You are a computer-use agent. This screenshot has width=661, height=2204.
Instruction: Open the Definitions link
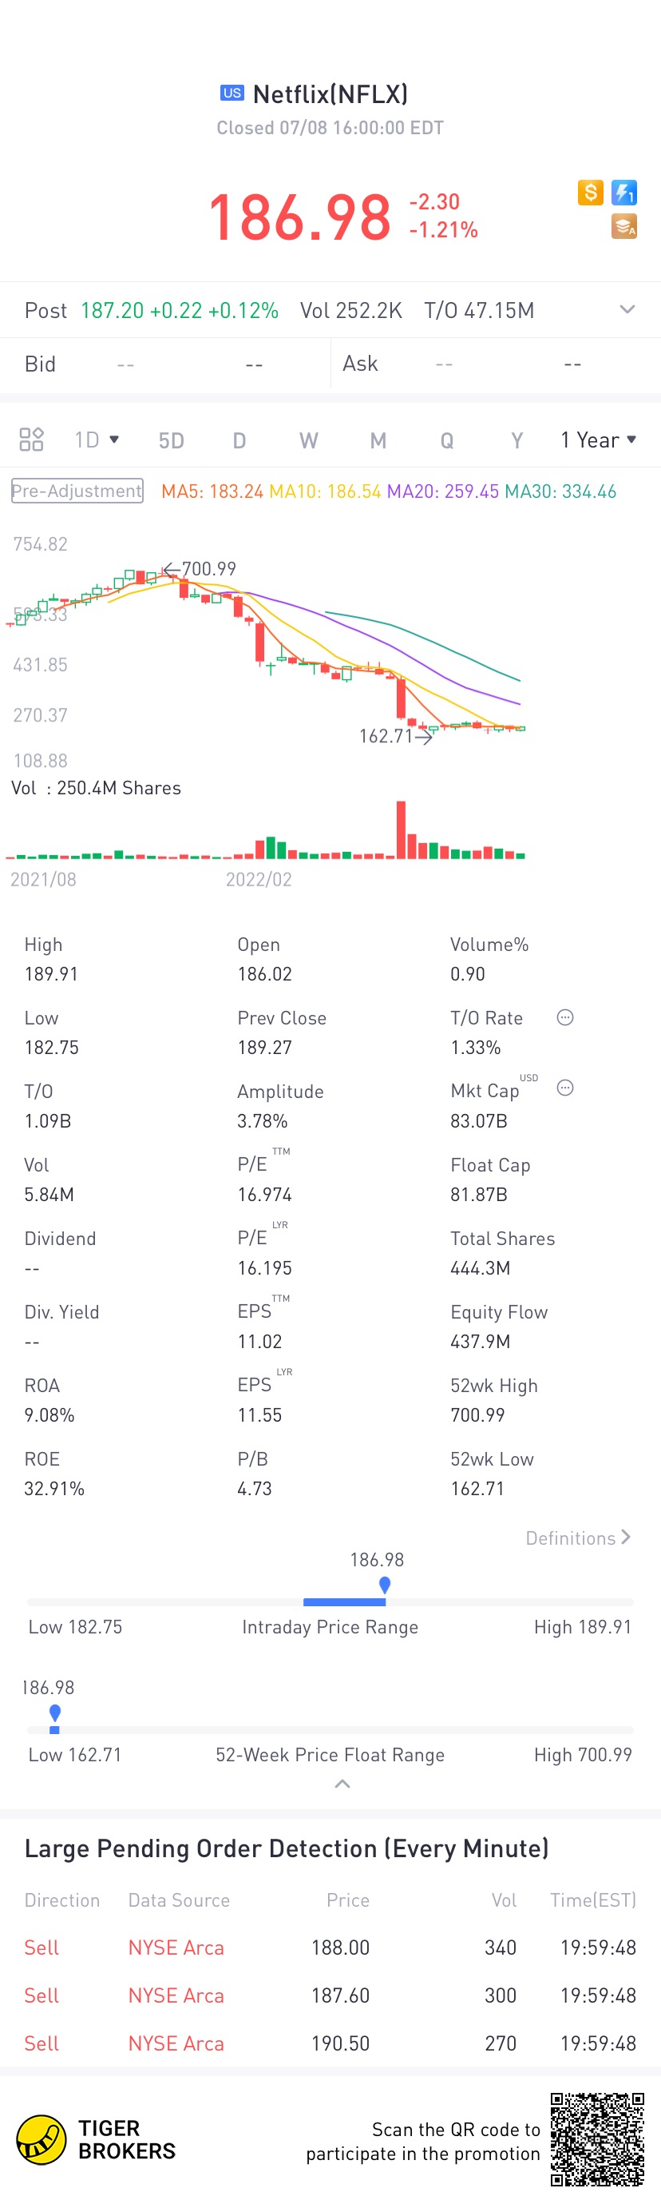tap(578, 1538)
